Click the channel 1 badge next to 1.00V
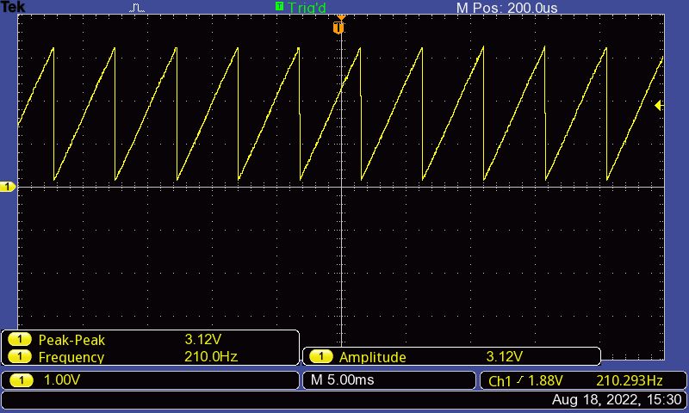This screenshot has height=413, width=689. [20, 380]
